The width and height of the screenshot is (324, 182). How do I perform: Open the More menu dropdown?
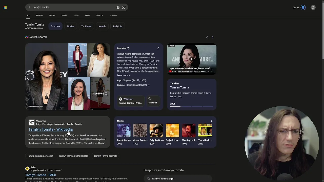click(113, 16)
